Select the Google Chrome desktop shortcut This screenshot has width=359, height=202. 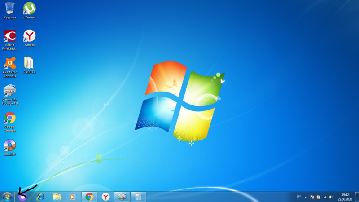(x=9, y=122)
